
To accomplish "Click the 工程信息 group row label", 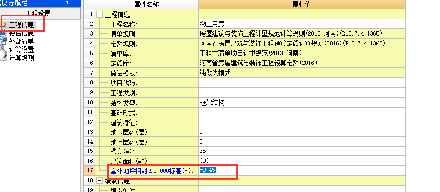I will [x=117, y=14].
